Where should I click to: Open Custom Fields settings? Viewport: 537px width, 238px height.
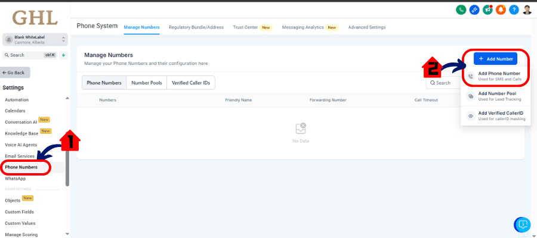[19, 212]
